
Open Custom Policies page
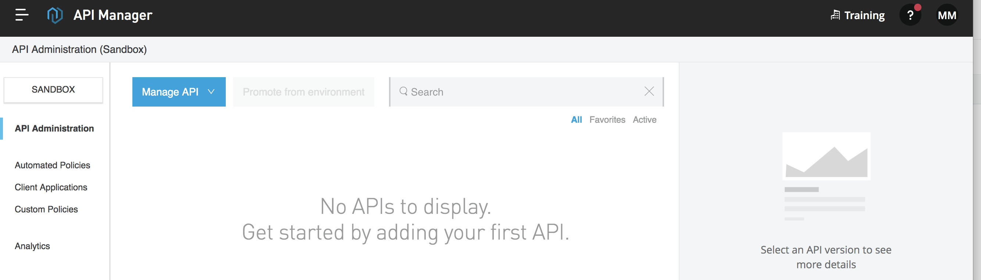point(46,209)
